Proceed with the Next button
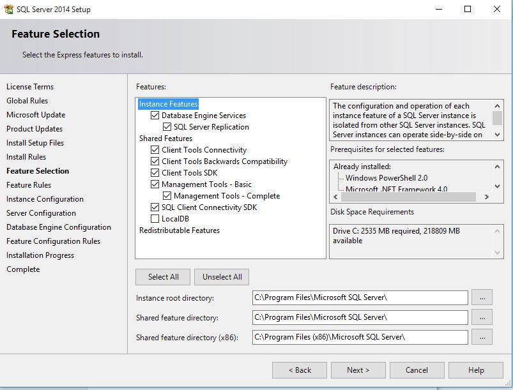Image resolution: width=513 pixels, height=390 pixels. [358, 370]
